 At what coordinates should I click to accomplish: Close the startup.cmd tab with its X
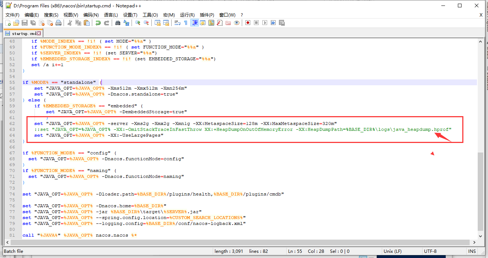tap(39, 33)
